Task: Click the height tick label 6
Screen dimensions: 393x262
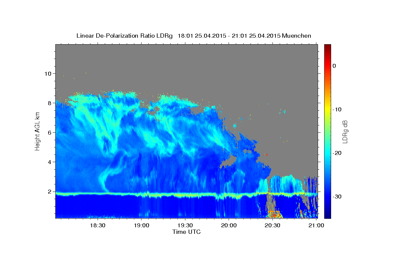Action: click(50, 133)
